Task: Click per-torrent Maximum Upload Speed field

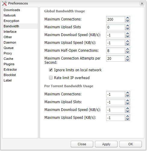Action: click(x=116, y=118)
